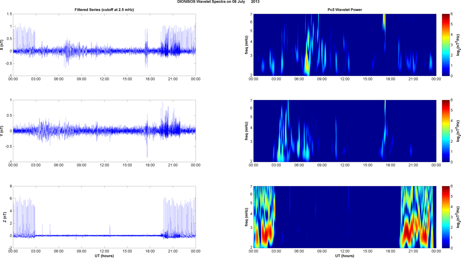Click the '-2' tick on Z series axis

click(10, 248)
